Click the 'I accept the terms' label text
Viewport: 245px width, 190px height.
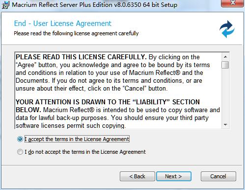pos(77,139)
